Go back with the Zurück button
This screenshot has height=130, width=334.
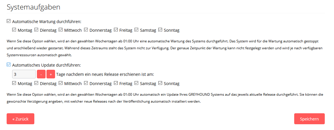pyautogui.click(x=20, y=119)
